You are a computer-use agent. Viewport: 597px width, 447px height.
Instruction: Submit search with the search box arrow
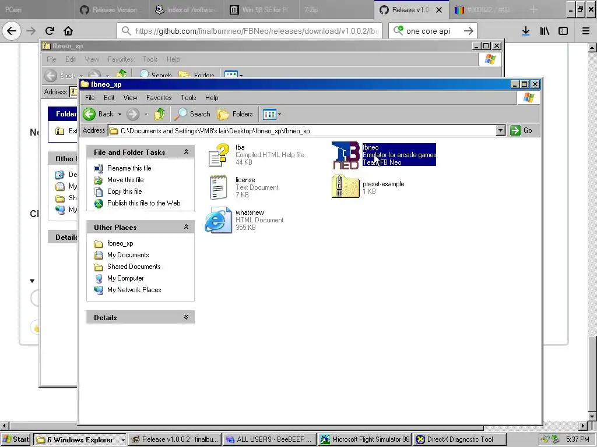469,31
